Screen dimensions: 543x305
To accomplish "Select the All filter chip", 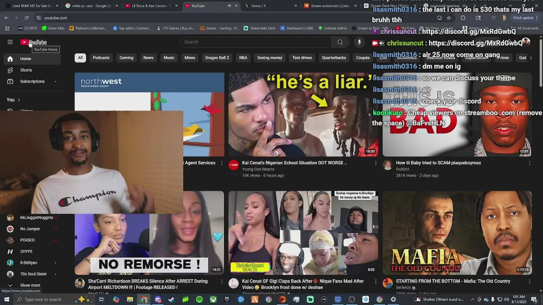I will tap(80, 58).
